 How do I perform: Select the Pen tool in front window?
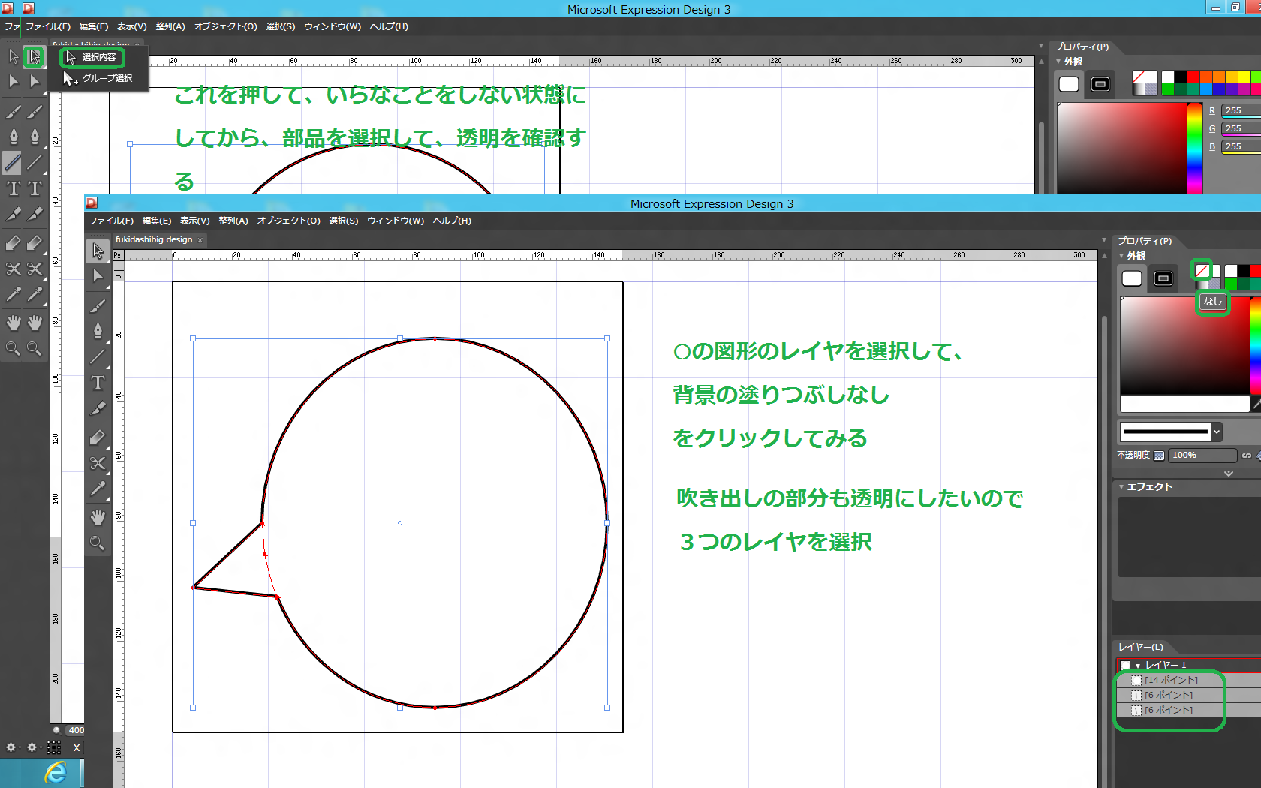click(98, 331)
